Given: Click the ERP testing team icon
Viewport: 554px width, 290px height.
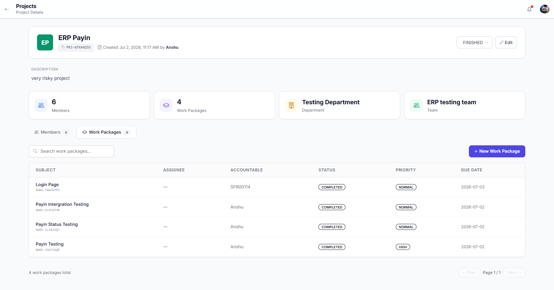Looking at the screenshot, I should click(417, 105).
